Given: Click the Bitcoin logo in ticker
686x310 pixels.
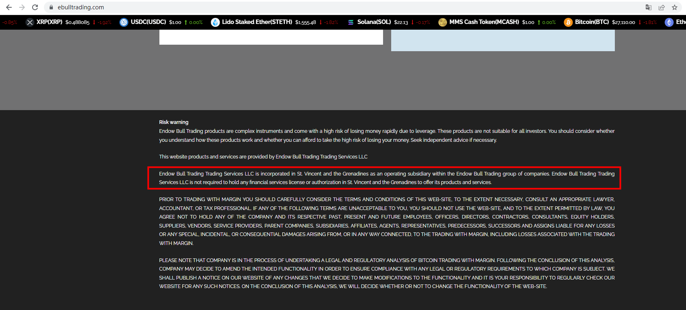Looking at the screenshot, I should coord(568,22).
